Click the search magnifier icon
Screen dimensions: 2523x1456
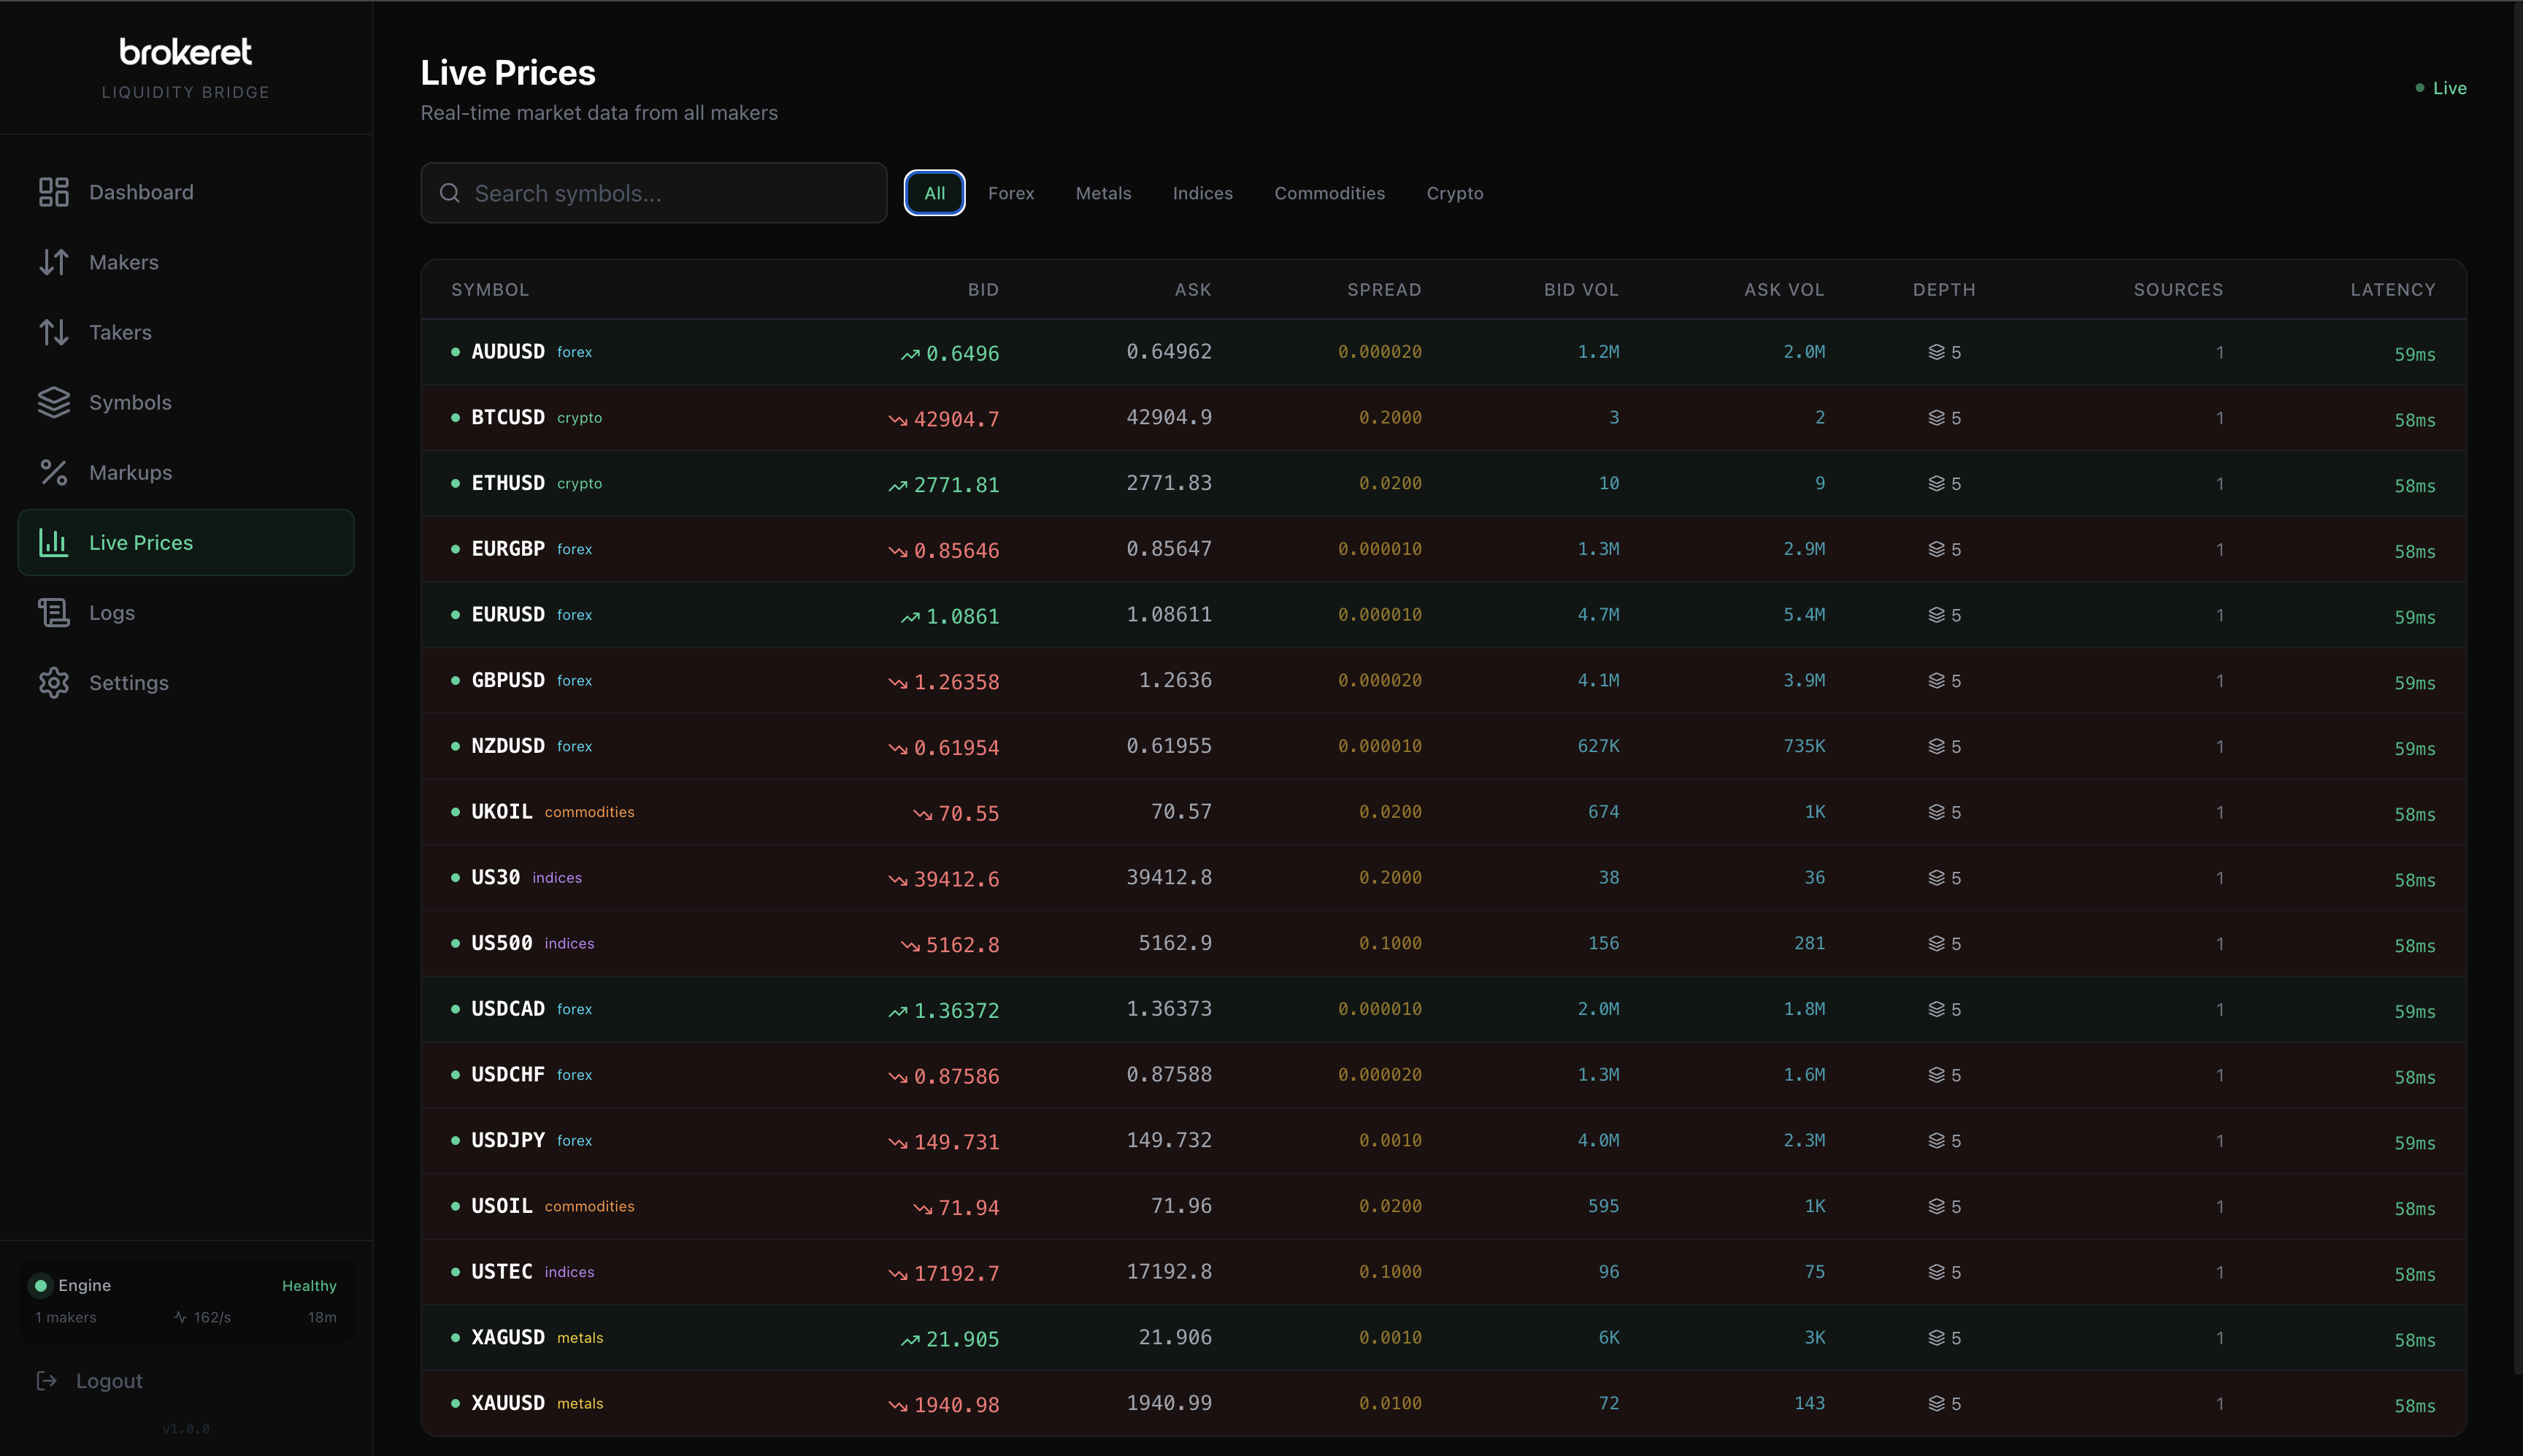coord(450,192)
